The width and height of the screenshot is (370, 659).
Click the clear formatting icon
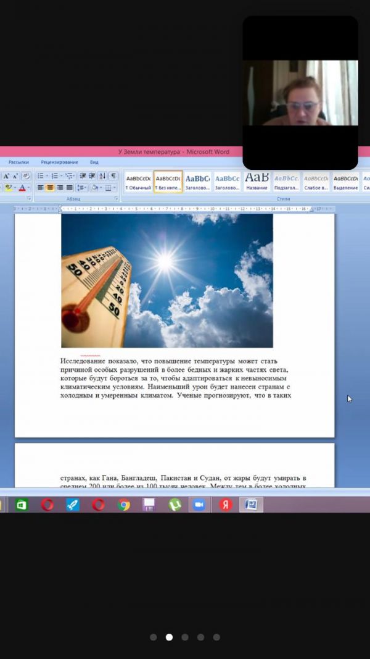tap(25, 176)
